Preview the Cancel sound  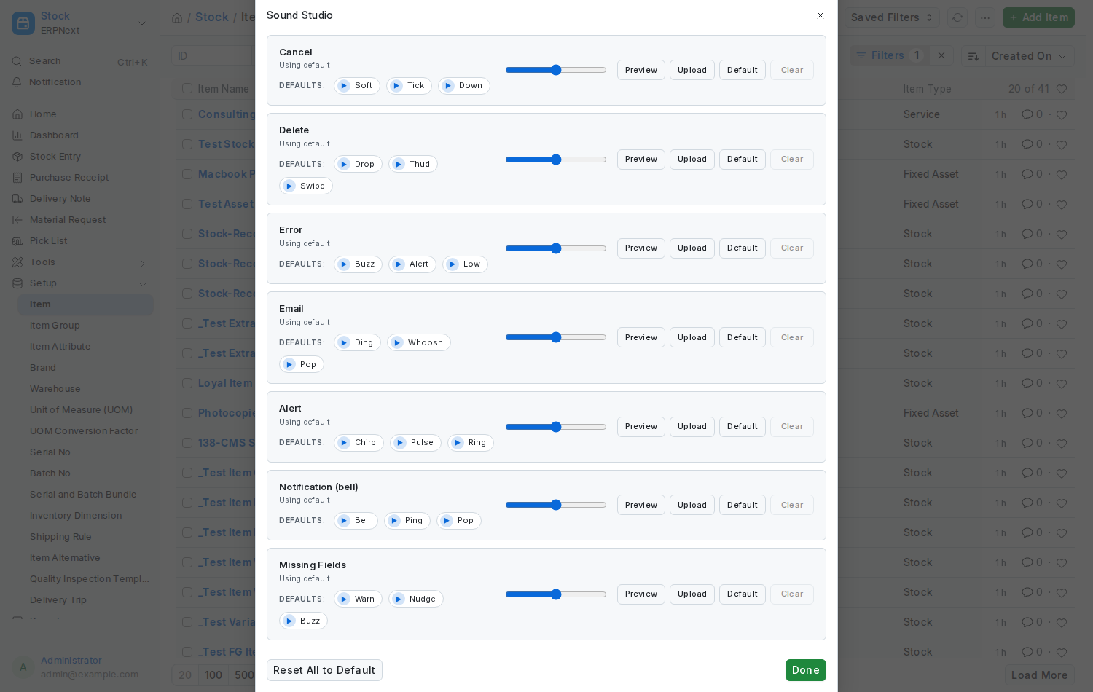(x=641, y=70)
